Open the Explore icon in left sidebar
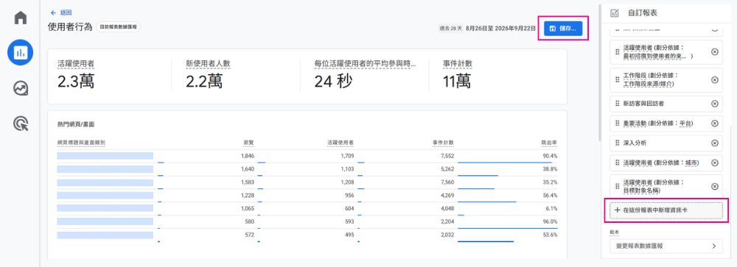 (20, 88)
